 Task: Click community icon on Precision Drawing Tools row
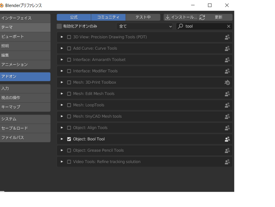point(227,37)
